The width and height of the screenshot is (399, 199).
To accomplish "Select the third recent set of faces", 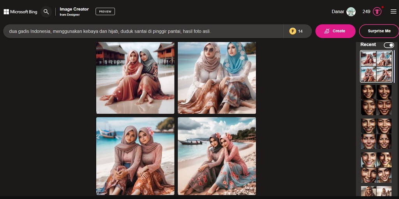I will click(x=376, y=134).
